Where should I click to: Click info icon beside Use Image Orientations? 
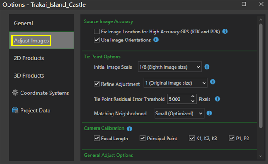(156, 40)
